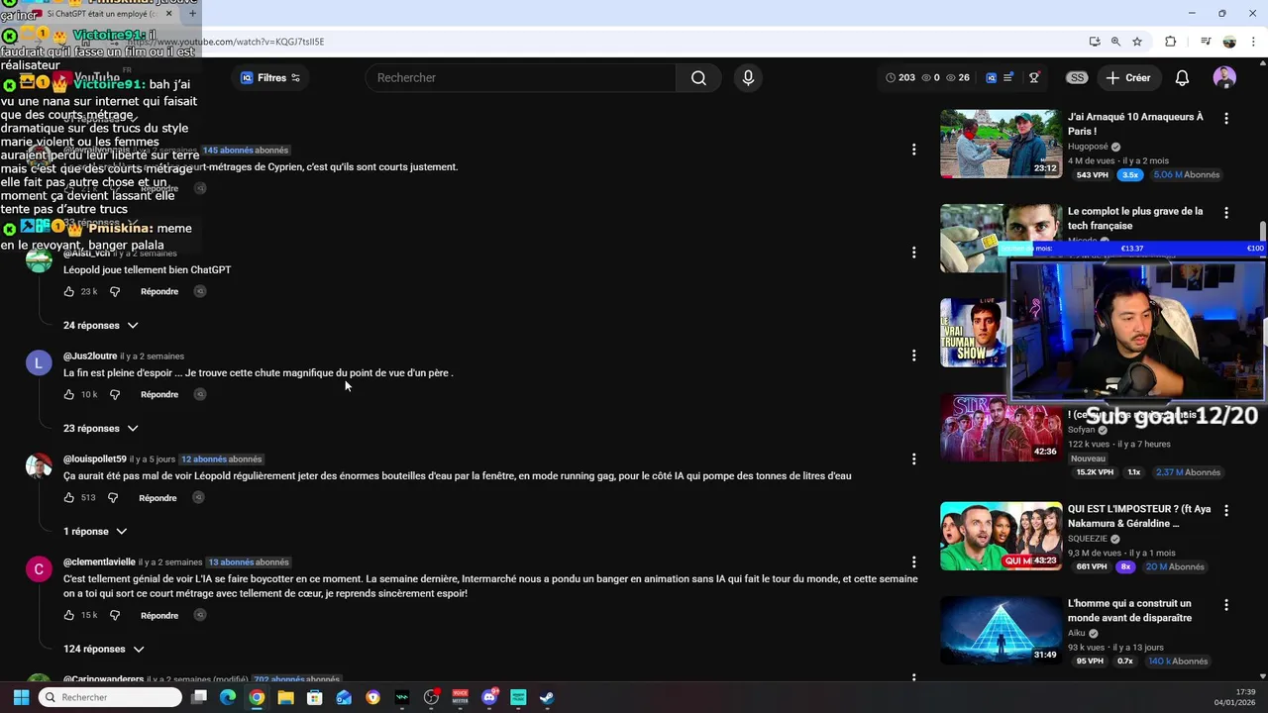The width and height of the screenshot is (1268, 713).
Task: Open 'L'homme qui a construit un monde' thumbnail
Action: [x=1001, y=630]
